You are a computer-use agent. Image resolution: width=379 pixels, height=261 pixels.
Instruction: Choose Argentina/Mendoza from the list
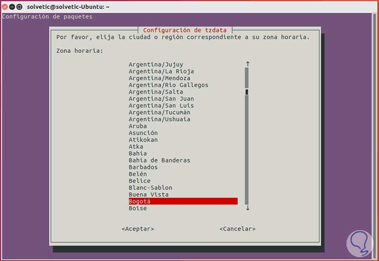[x=159, y=78]
